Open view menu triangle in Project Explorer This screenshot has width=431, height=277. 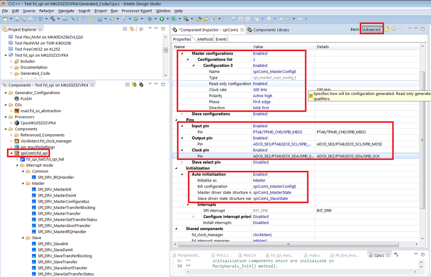150,28
